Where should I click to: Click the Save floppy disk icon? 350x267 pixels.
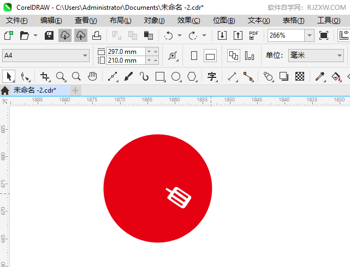pyautogui.click(x=49, y=35)
